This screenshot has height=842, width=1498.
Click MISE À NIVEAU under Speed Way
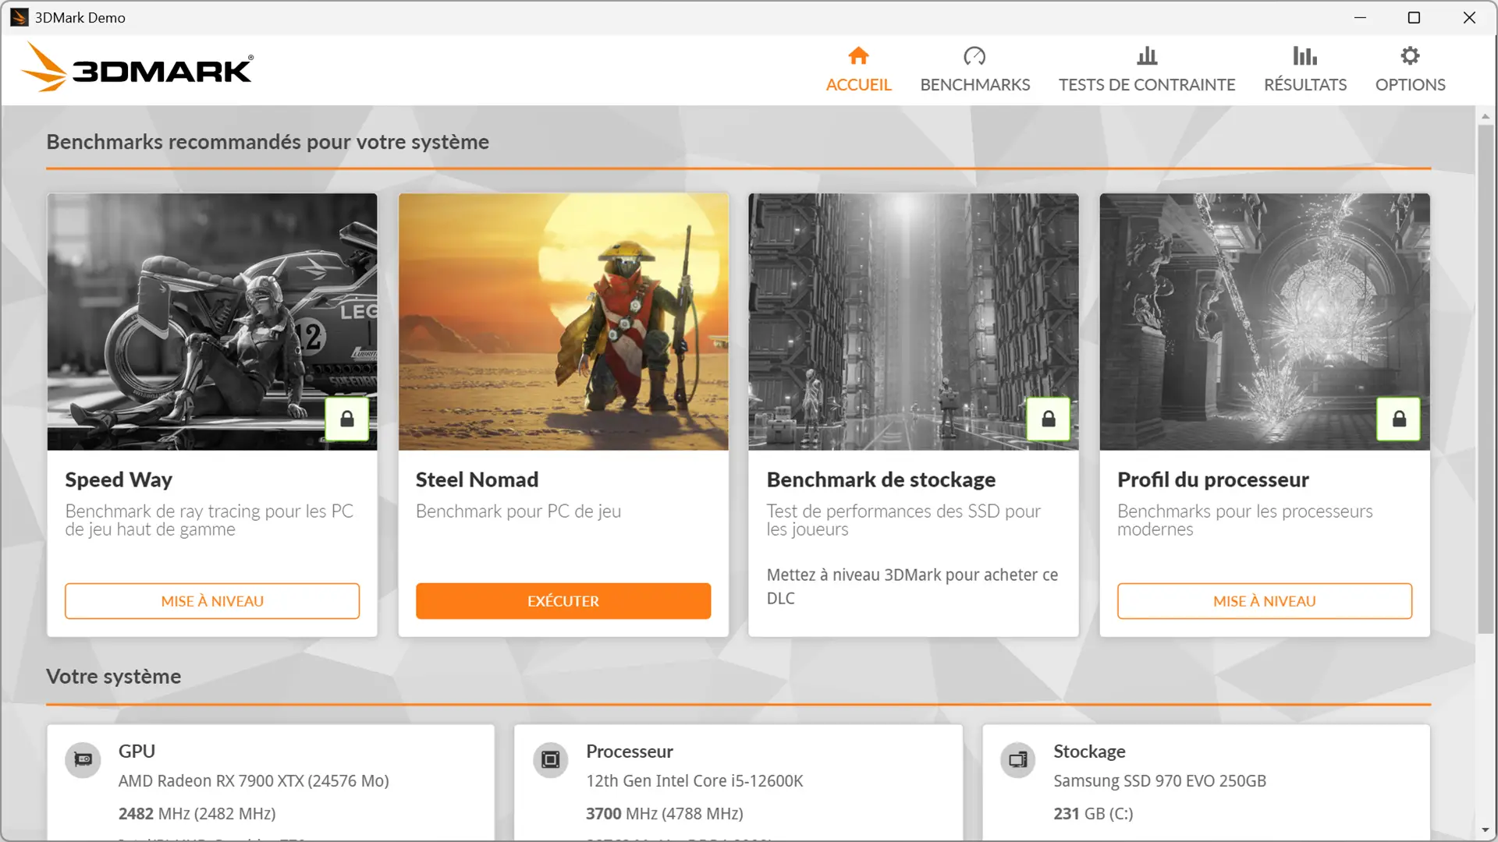pyautogui.click(x=212, y=601)
